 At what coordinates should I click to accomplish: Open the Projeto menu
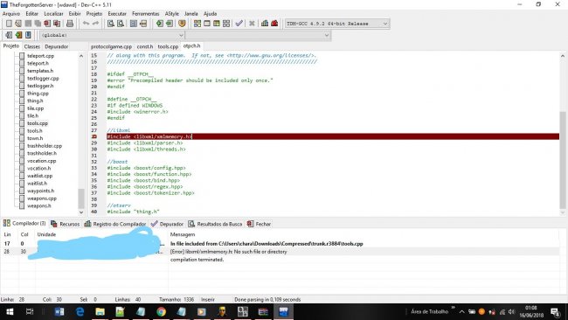click(x=94, y=14)
